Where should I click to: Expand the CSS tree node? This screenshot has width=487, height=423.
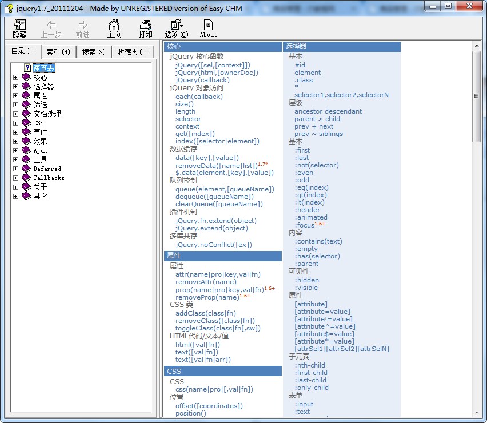click(x=16, y=123)
